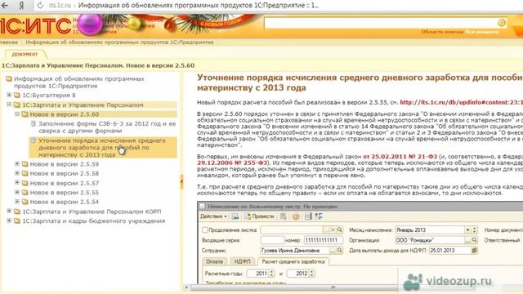Switch to 'Расчет среднего заработка' tab
This screenshot has width=523, height=294.
click(x=293, y=261)
